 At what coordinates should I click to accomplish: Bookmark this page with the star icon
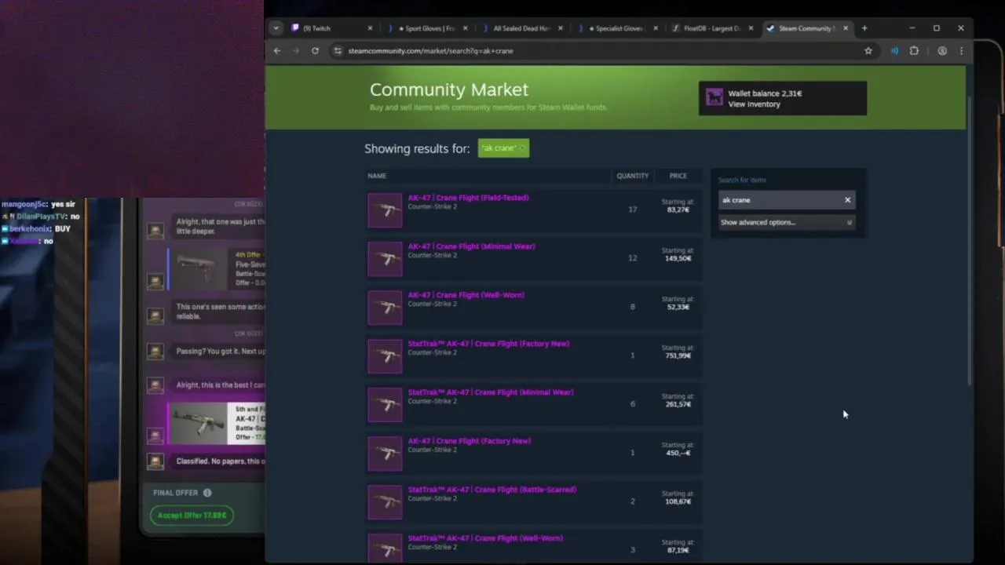coord(868,50)
